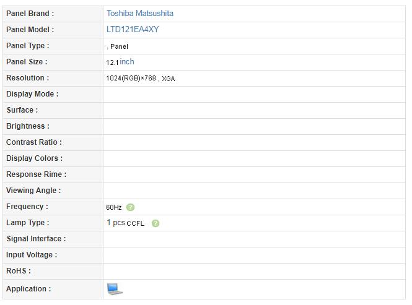The width and height of the screenshot is (412, 305).
Task: Click the Frequency row label
Action: (27, 207)
